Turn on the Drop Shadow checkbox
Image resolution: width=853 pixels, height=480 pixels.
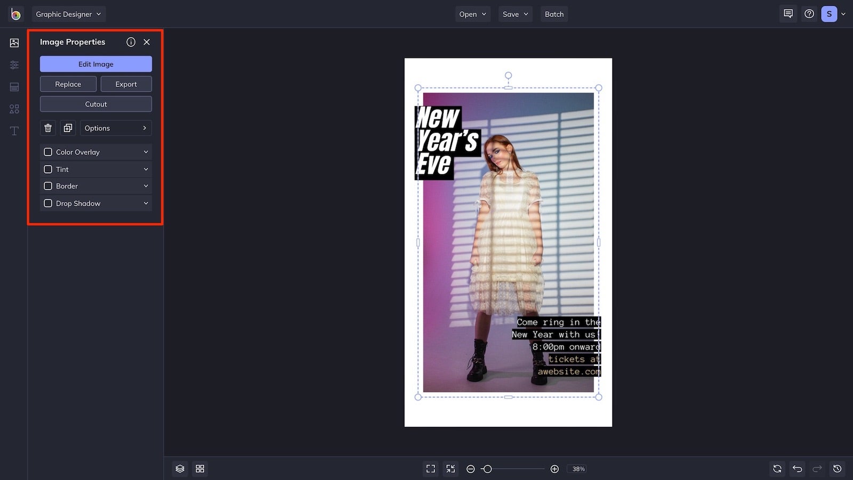[47, 203]
